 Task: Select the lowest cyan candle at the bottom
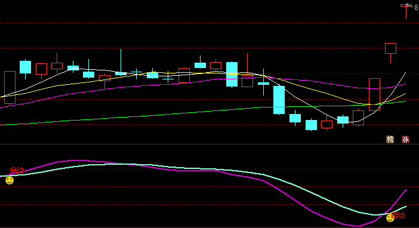pos(311,125)
